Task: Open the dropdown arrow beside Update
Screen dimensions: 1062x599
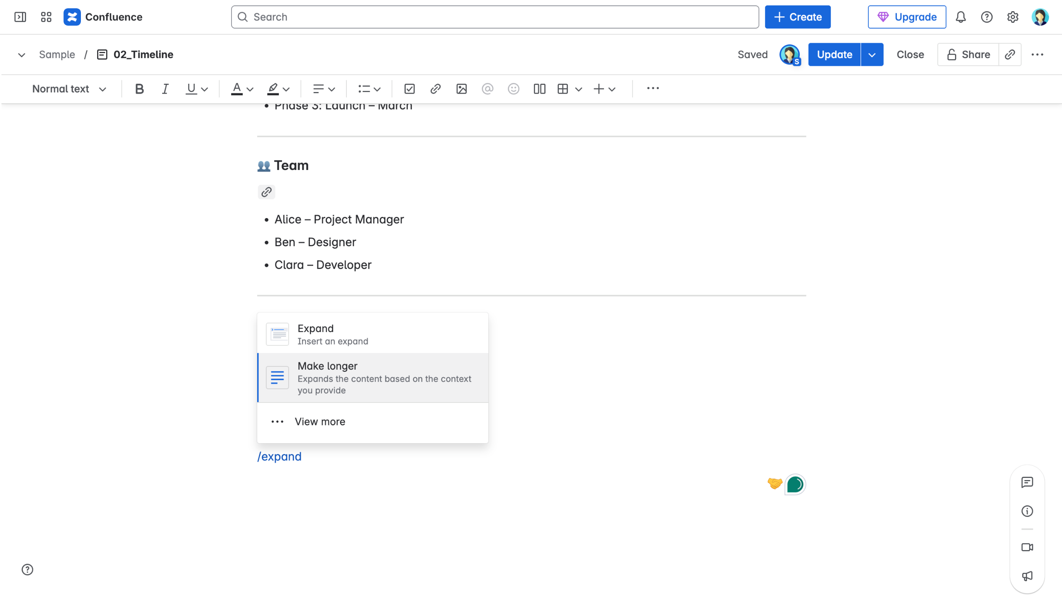Action: pos(872,54)
